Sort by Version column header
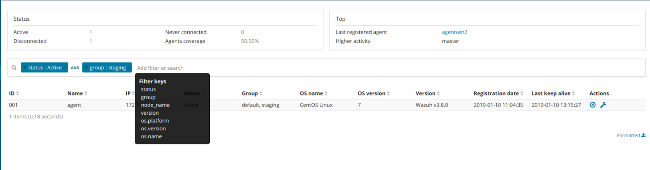Image resolution: width=650 pixels, height=170 pixels. tap(427, 93)
